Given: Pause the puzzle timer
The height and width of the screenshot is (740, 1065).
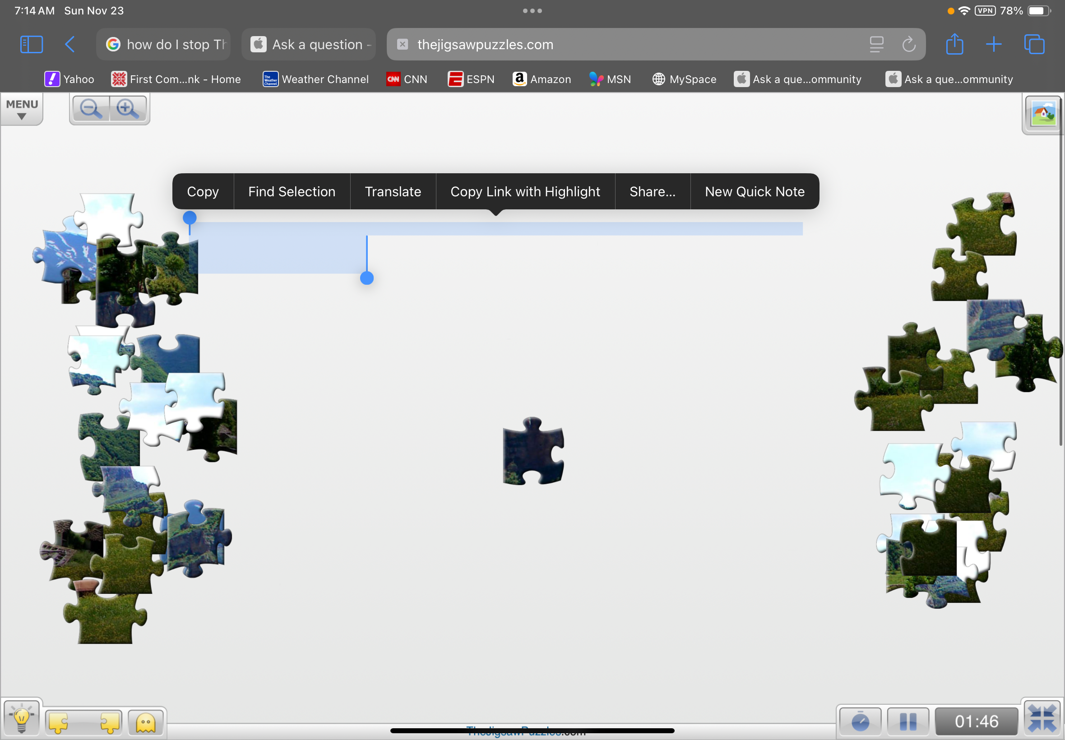Looking at the screenshot, I should click(x=908, y=721).
